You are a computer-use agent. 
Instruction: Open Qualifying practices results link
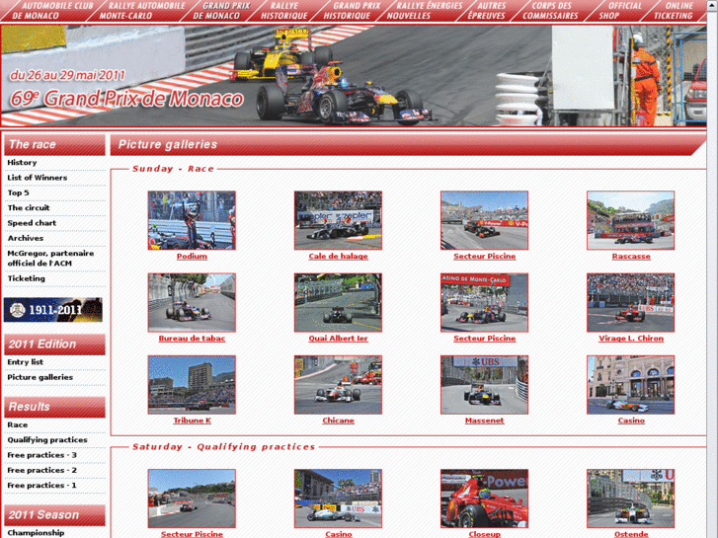coord(47,440)
